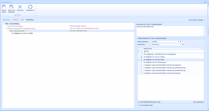
Task: Select Selbstversorgungsdefizit: Toilettenbenutzung tree entry
Action: pyautogui.click(x=21, y=28)
